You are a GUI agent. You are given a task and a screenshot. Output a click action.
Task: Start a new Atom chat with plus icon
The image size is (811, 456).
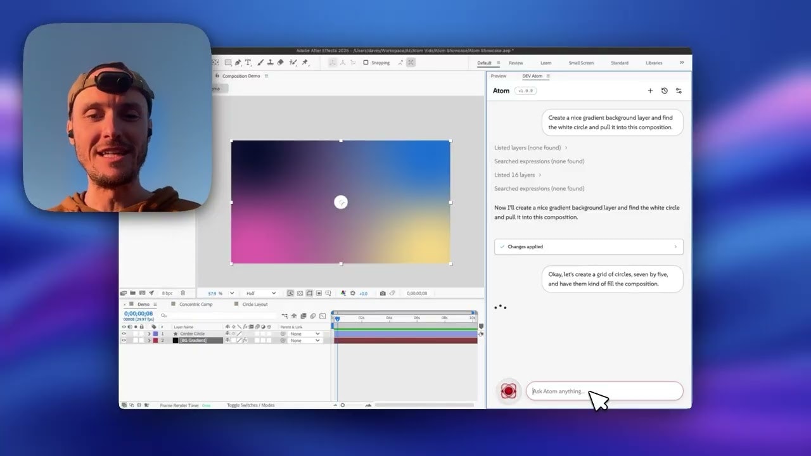(650, 91)
